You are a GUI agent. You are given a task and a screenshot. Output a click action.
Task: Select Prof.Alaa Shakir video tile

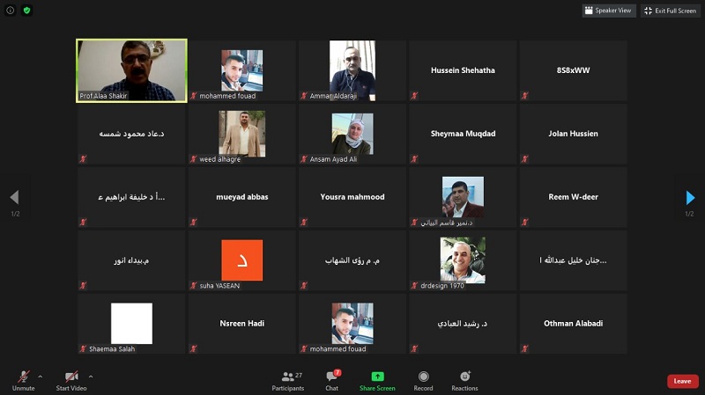pos(131,70)
